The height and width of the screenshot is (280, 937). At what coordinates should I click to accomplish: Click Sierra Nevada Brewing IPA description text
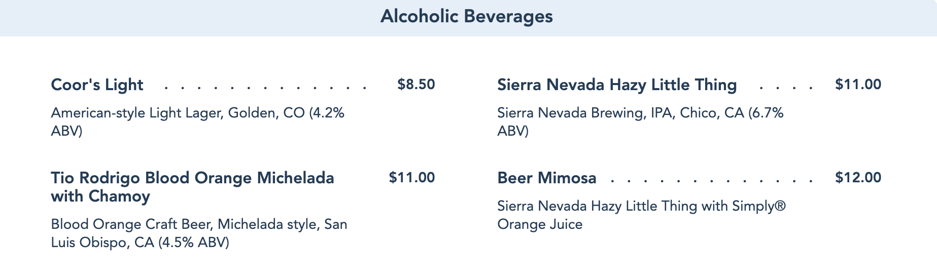point(641,122)
